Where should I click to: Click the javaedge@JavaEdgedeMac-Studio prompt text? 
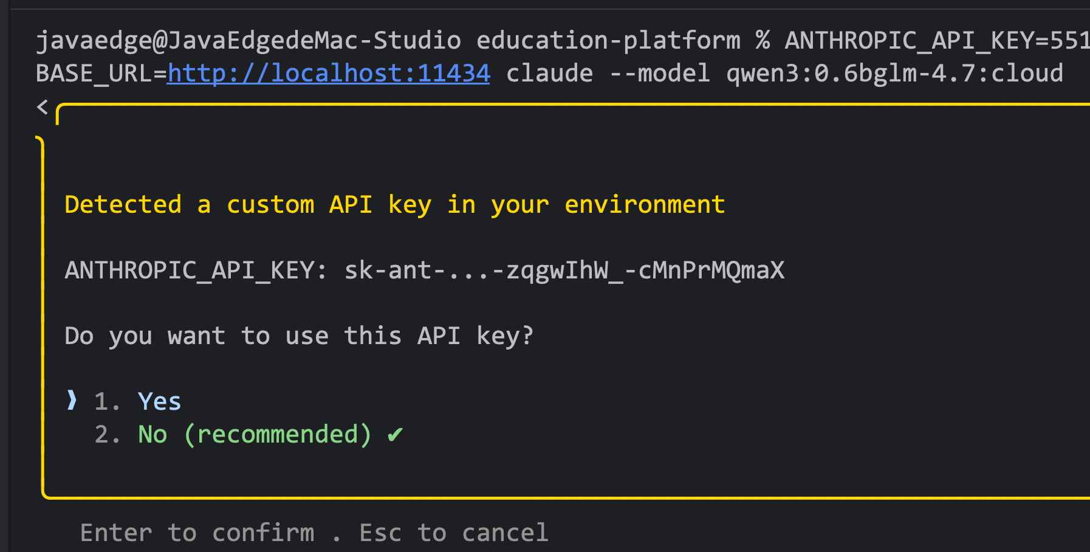coord(248,41)
